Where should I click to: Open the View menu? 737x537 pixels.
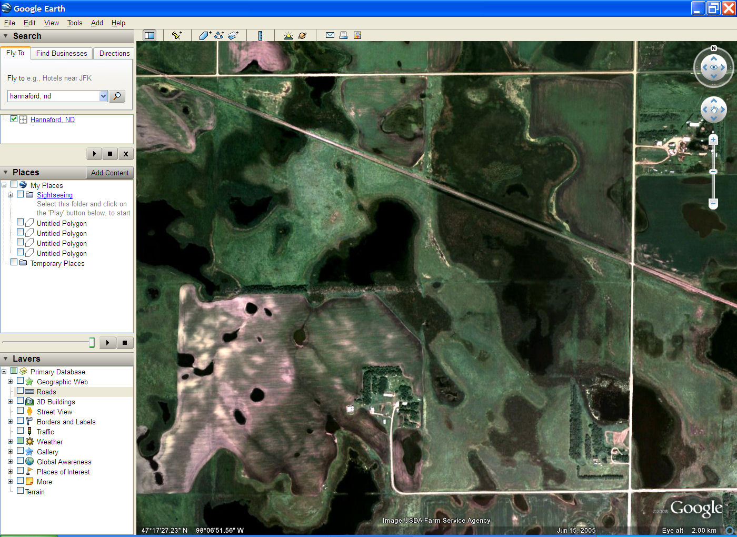pos(52,23)
